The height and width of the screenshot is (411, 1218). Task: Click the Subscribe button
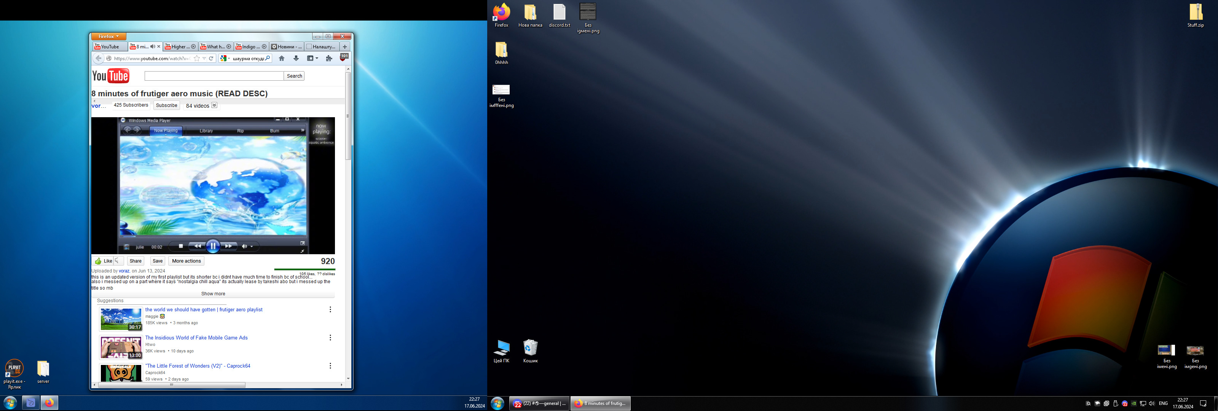click(166, 105)
